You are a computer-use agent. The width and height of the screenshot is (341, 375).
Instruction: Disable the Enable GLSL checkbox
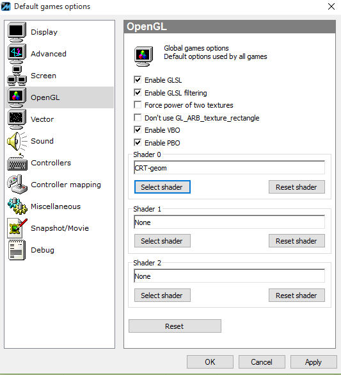click(x=138, y=80)
